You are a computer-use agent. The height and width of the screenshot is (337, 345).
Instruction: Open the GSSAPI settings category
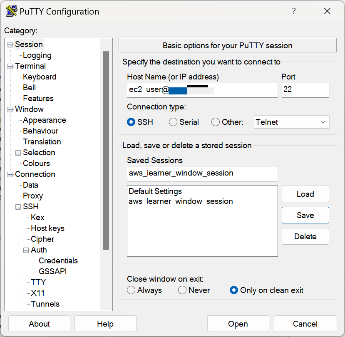52,271
